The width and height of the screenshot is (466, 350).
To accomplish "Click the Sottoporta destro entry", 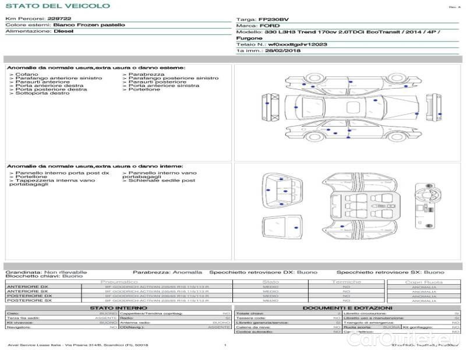I will tap(40, 93).
